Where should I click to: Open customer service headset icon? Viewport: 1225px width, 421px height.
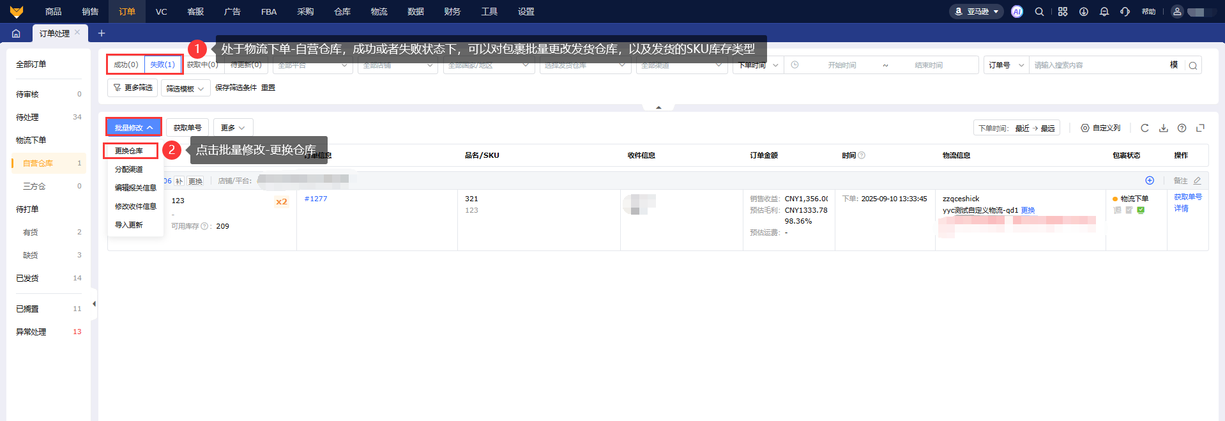click(x=1125, y=11)
